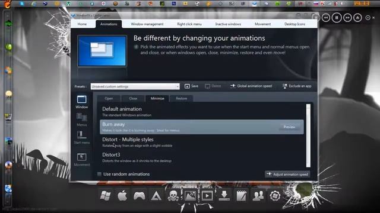The width and height of the screenshot is (380, 213).
Task: Open the Desktop Icons tab
Action: pos(294,24)
